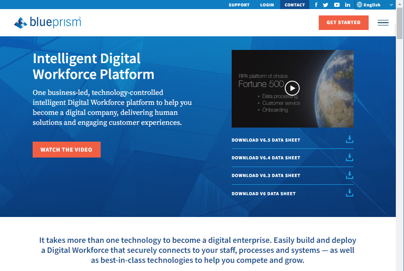Click the V6 data sheet download icon
Image resolution: width=404 pixels, height=271 pixels.
pos(350,193)
